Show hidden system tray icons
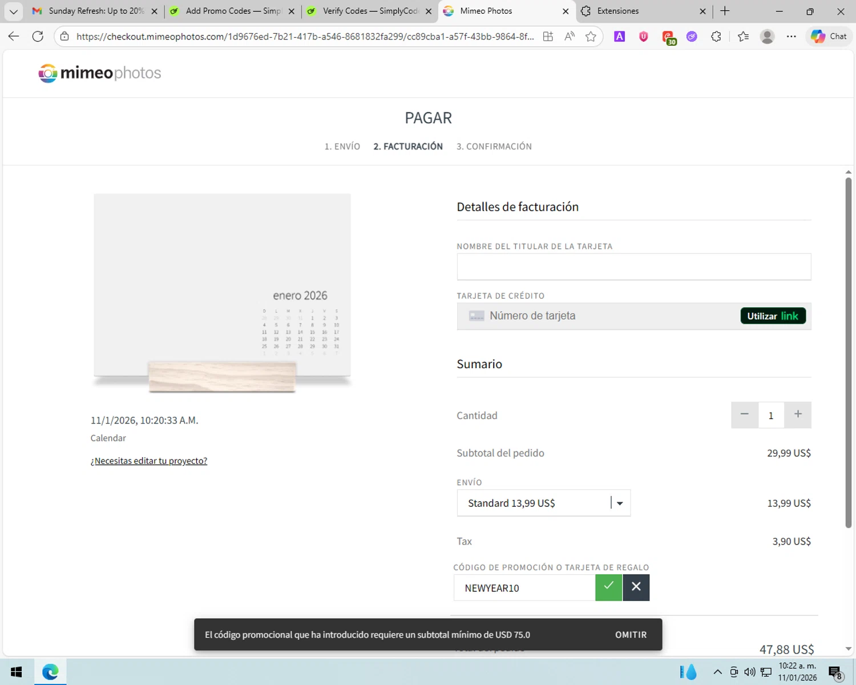Image resolution: width=856 pixels, height=685 pixels. 718,672
